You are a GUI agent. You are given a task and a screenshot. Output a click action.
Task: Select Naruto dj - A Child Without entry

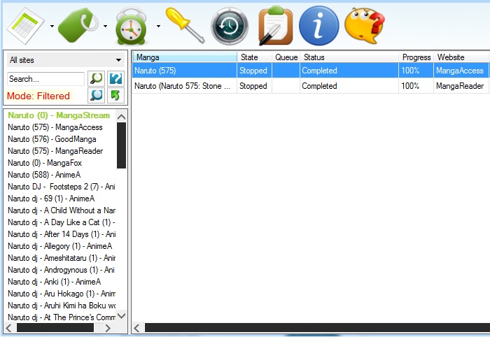(x=62, y=210)
